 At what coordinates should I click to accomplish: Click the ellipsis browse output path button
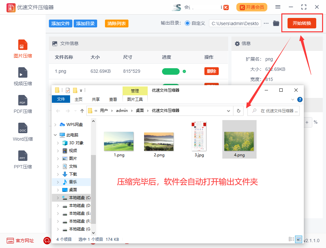[x=266, y=23]
